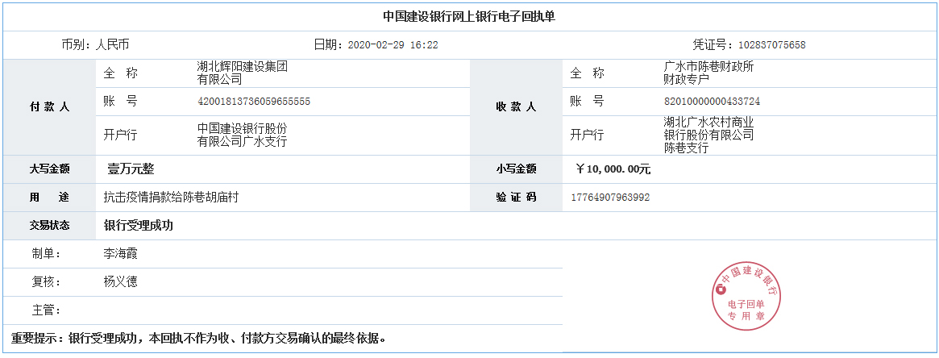Click the payee 开户行 label

pos(587,135)
